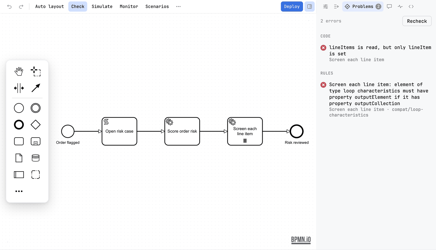Create an End event from the palette

pos(19,125)
